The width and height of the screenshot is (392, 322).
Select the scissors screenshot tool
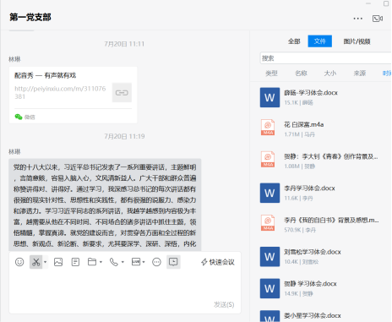(x=36, y=262)
